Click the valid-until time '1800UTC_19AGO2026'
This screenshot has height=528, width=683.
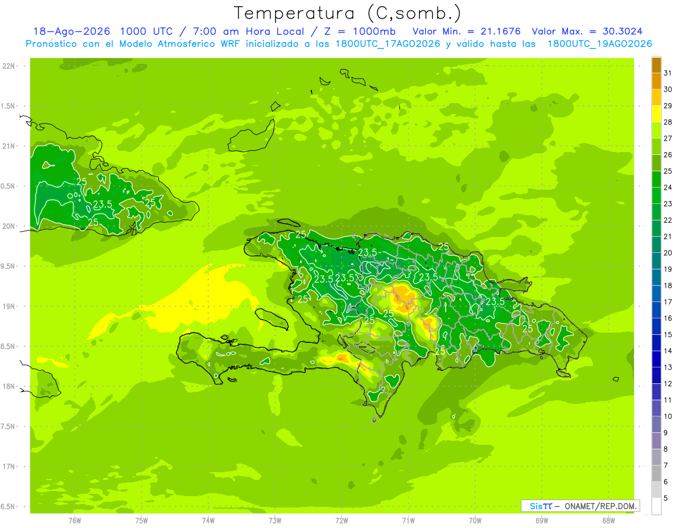point(599,44)
